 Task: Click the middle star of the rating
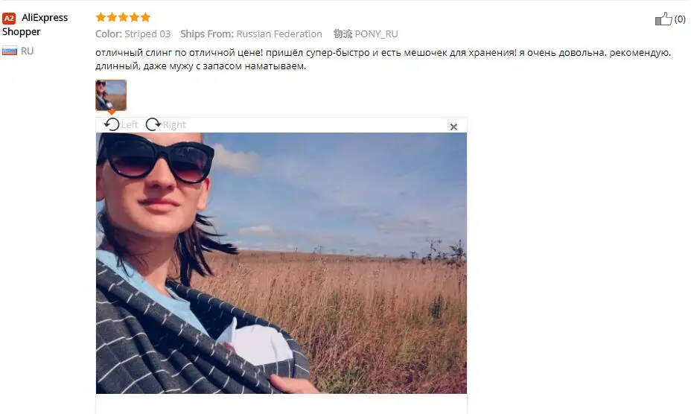coord(123,17)
